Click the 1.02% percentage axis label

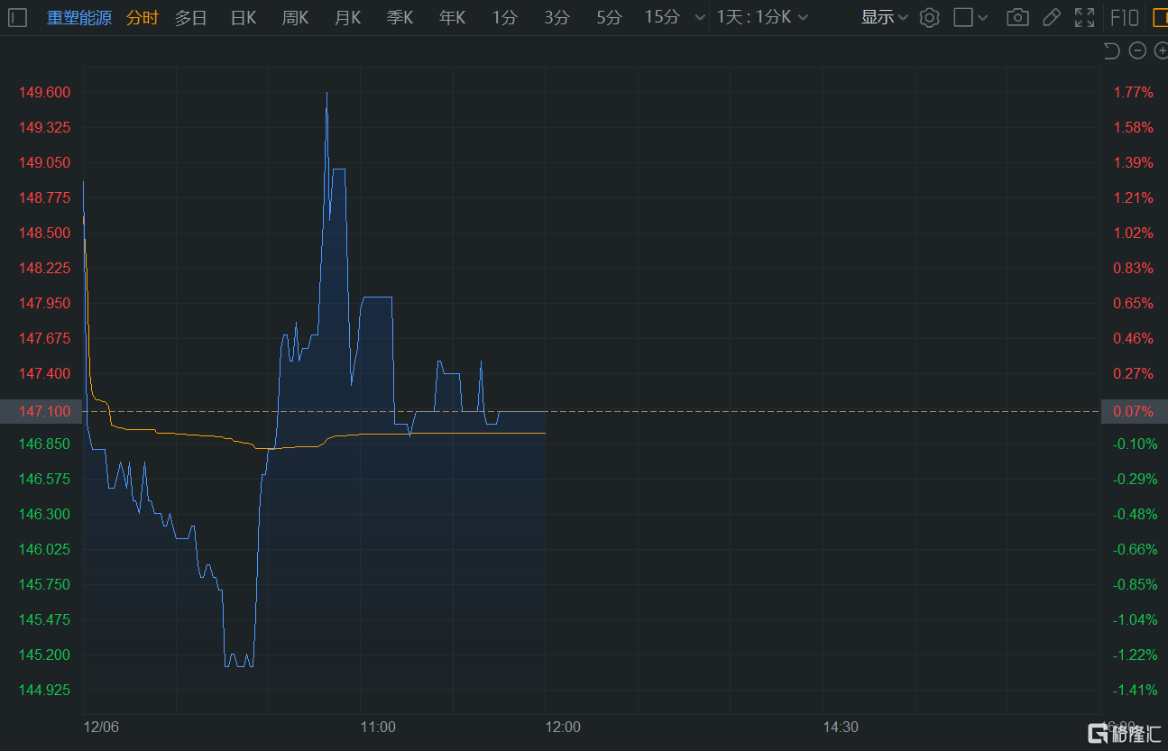click(1134, 233)
